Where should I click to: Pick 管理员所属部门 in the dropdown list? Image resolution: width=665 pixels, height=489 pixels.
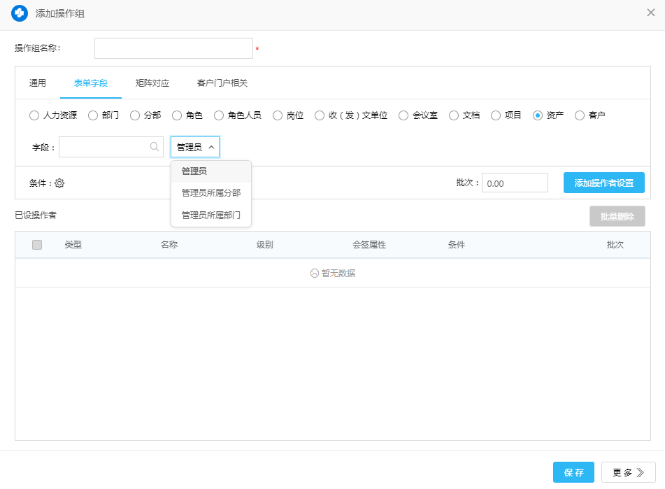coord(210,215)
